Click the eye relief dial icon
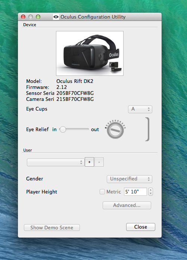The height and width of the screenshot is (260, 187). click(x=115, y=129)
